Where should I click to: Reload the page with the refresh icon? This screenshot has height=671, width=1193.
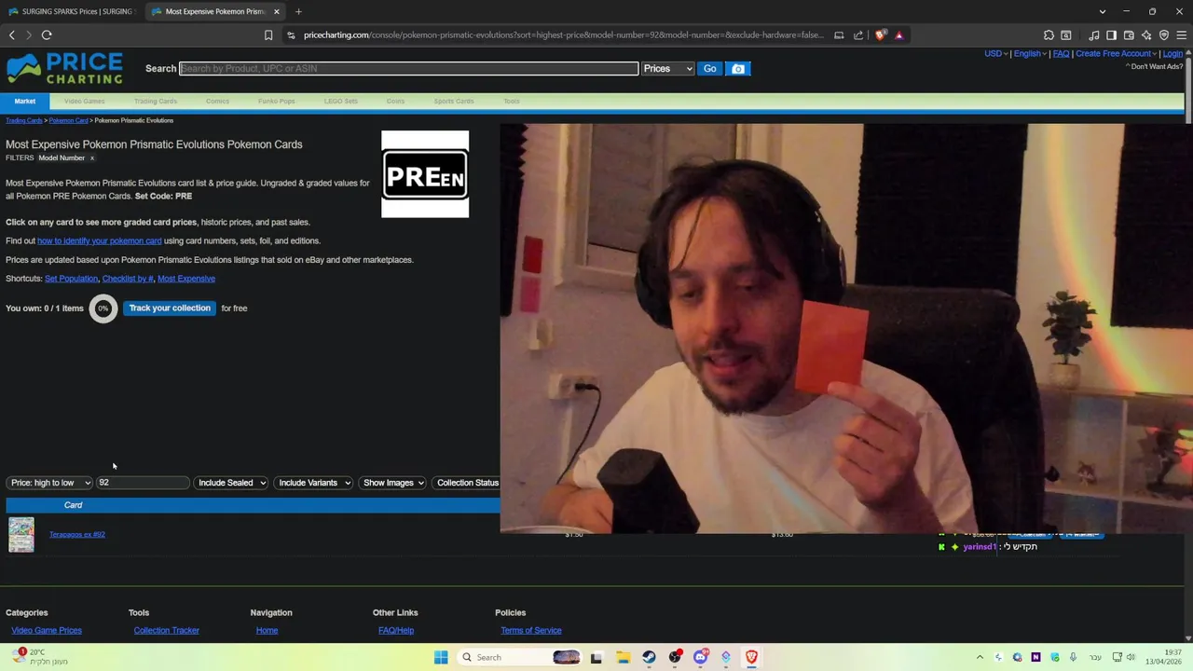pyautogui.click(x=47, y=35)
